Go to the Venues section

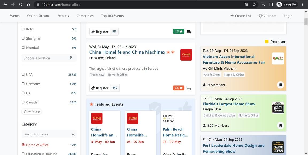coord(63,16)
